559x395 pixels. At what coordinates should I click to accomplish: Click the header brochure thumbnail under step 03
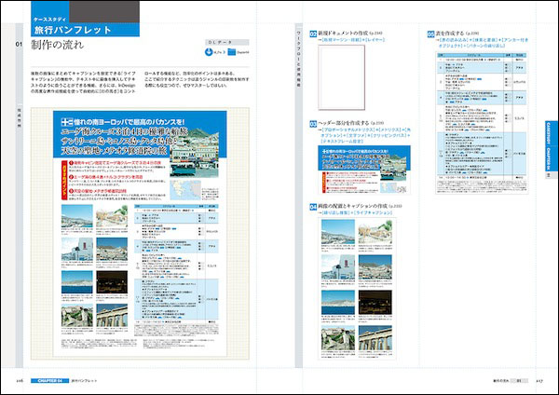point(364,166)
